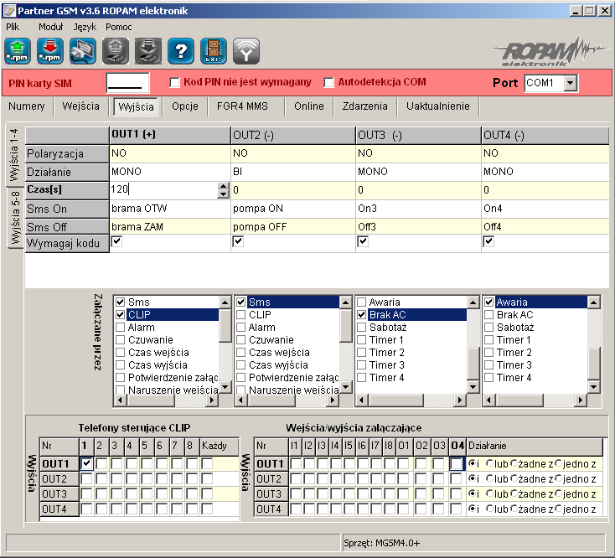The image size is (615, 558).
Task: Toggle the Autodetekcja COM checkbox
Action: coord(328,83)
